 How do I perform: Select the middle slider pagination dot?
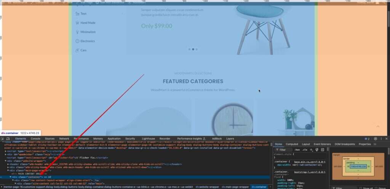[193, 49]
